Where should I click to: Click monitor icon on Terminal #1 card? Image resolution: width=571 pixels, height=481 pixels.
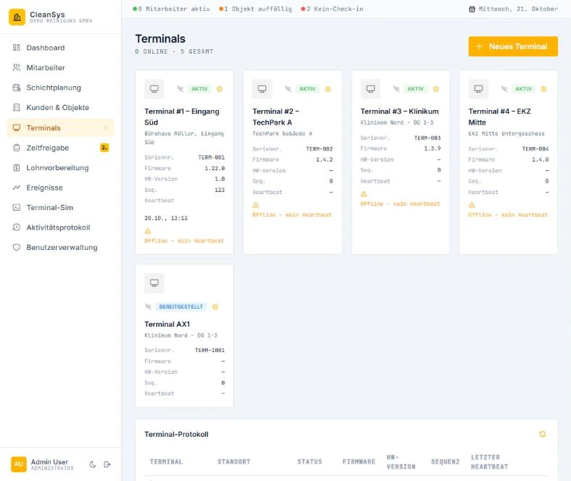154,89
